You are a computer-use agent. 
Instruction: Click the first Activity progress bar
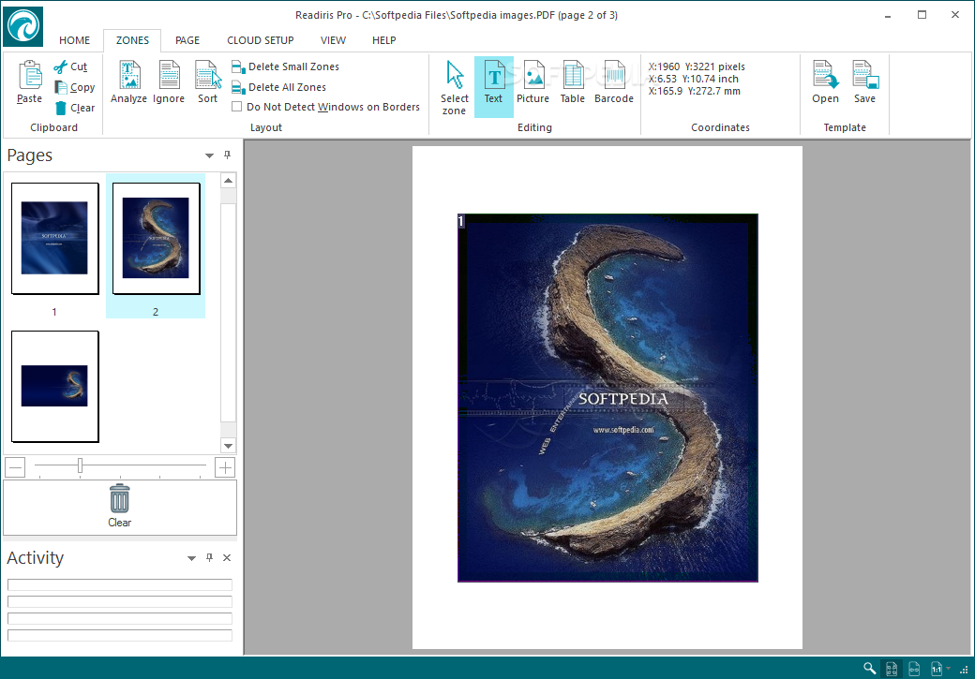click(120, 584)
